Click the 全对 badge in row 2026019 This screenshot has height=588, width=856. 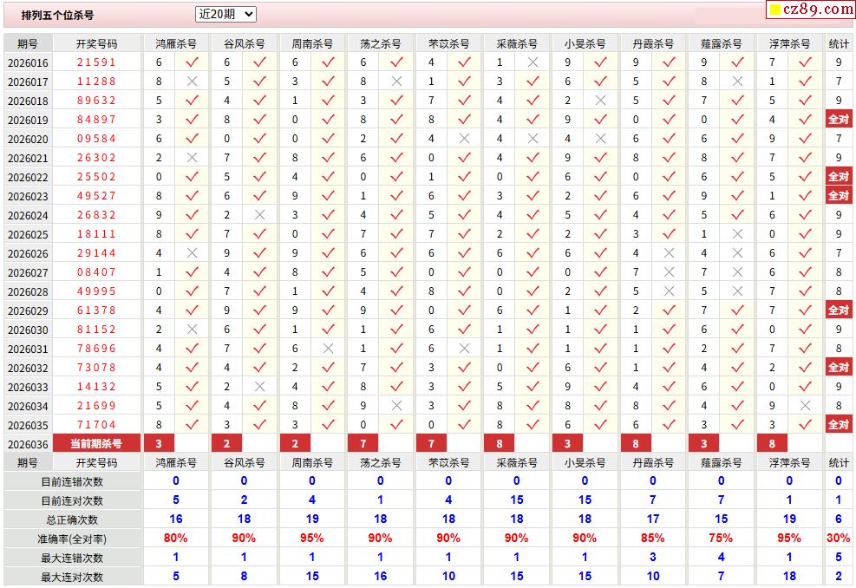tap(839, 119)
